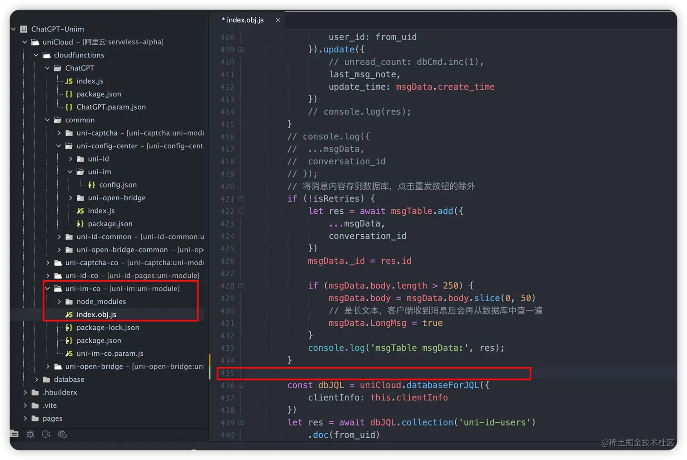
Task: Switch to the index.obj.js tab
Action: click(243, 20)
